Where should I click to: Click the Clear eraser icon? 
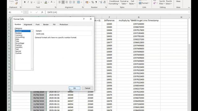(155, 3)
